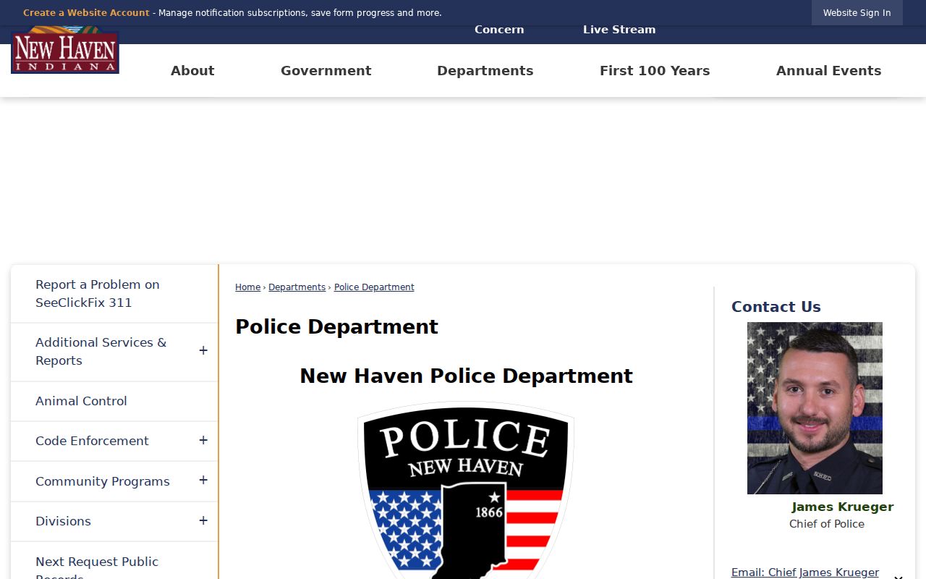Click Create a Website Account link
This screenshot has height=579, width=926.
[x=86, y=13]
